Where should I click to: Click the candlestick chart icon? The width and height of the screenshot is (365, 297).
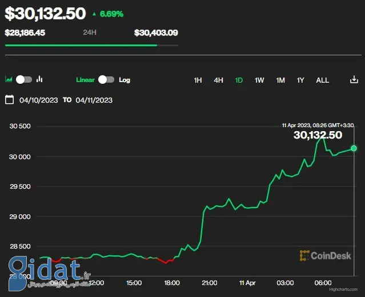pyautogui.click(x=40, y=80)
